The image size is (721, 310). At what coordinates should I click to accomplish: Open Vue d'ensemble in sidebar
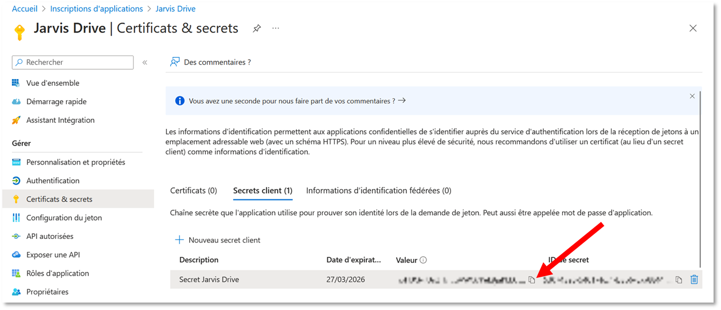(53, 83)
